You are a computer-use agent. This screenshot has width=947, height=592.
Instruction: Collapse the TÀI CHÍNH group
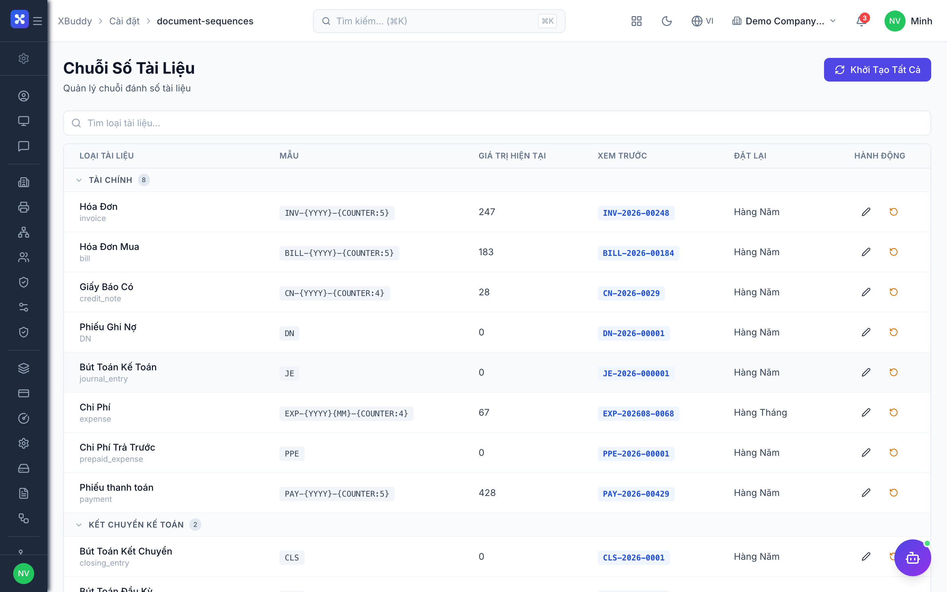(79, 180)
